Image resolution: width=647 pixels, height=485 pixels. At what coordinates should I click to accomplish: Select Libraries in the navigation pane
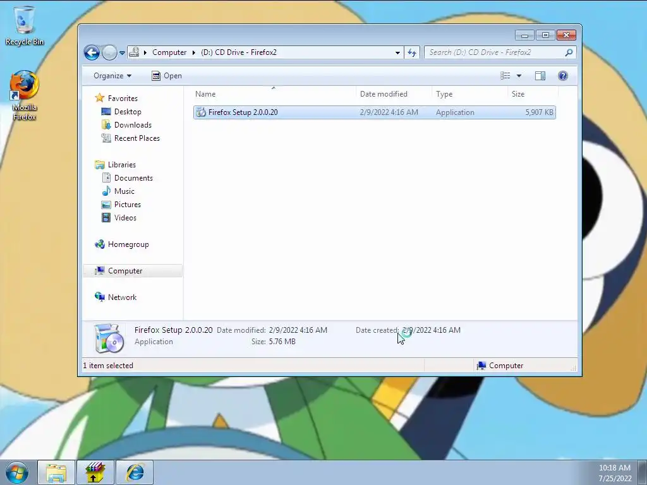pos(122,165)
